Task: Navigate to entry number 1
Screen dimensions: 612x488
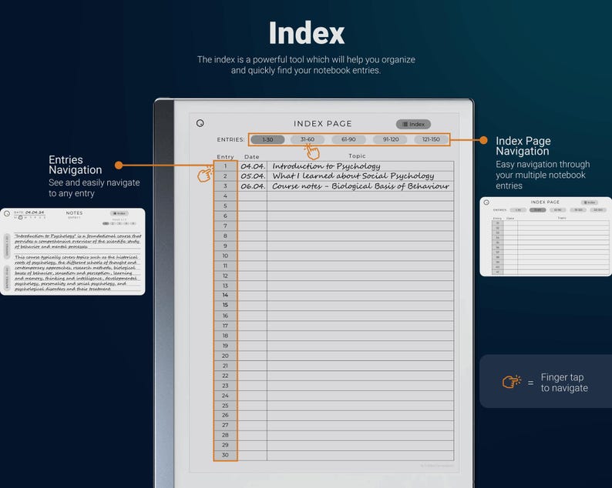Action: (x=225, y=166)
